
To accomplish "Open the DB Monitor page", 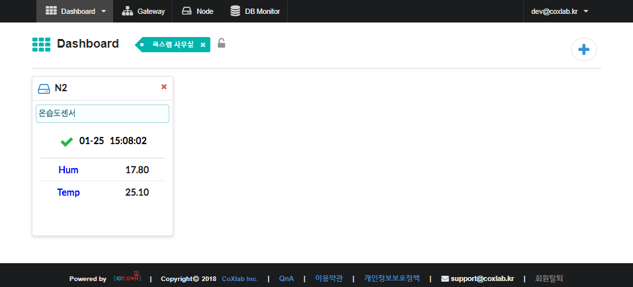I will 255,11.
